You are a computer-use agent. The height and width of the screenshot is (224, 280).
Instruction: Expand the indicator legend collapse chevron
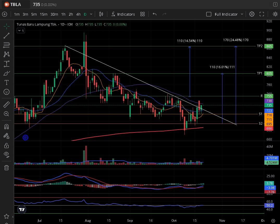coord(20,31)
